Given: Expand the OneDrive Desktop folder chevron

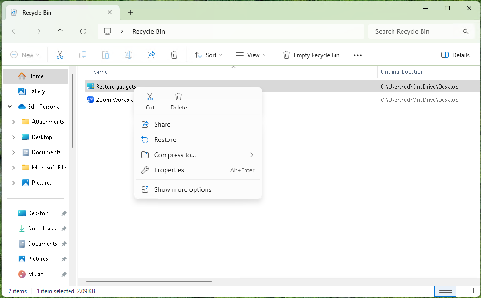Looking at the screenshot, I should [13, 137].
